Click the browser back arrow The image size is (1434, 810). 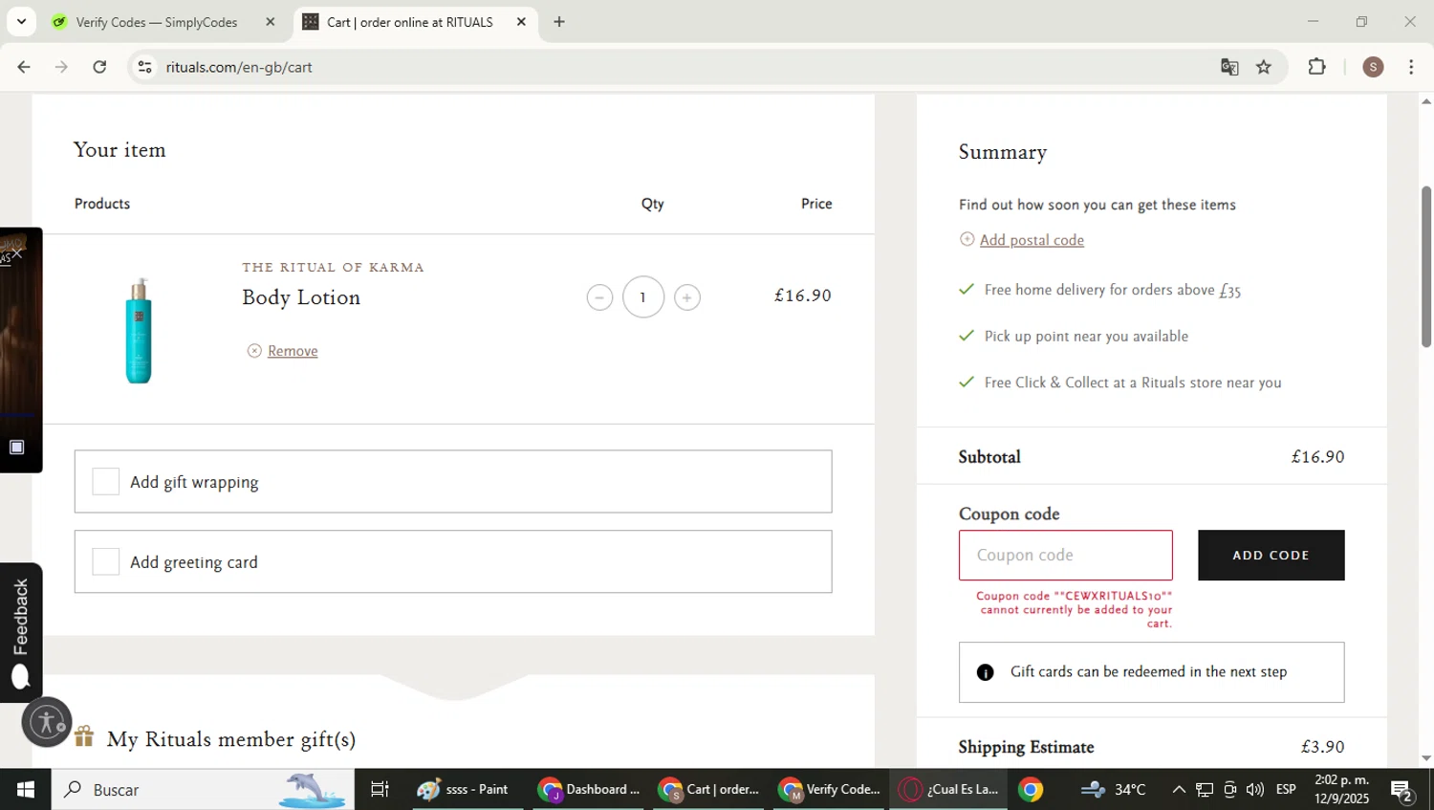[x=24, y=67]
